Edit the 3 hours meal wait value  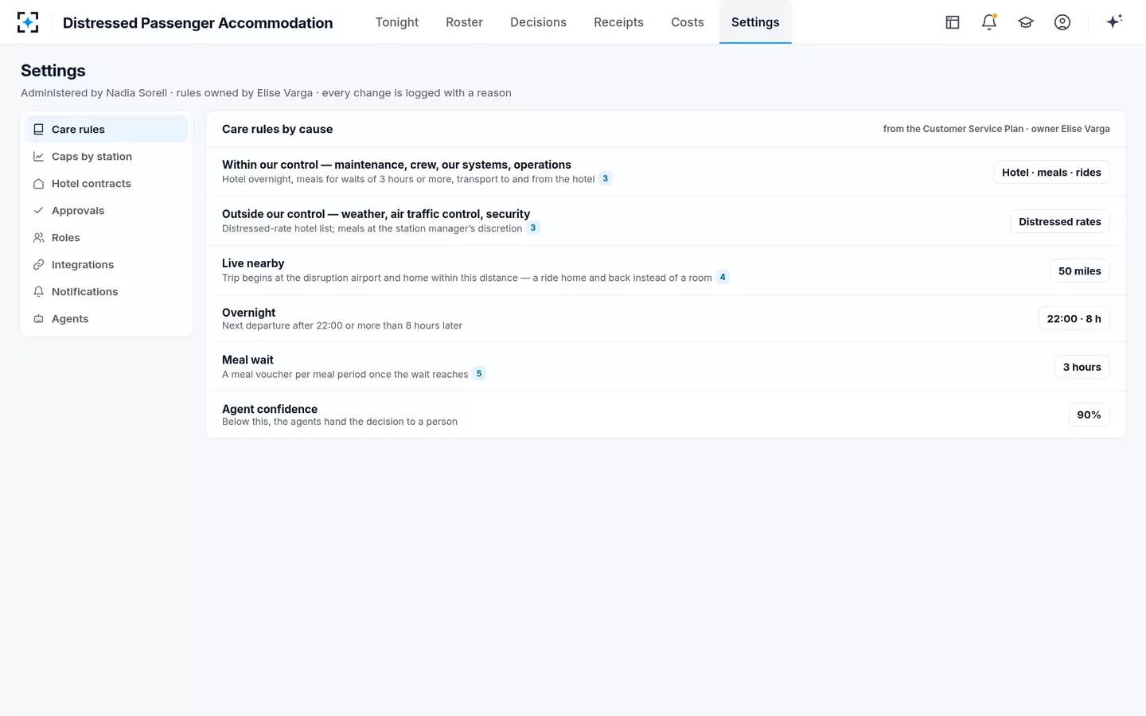point(1082,368)
